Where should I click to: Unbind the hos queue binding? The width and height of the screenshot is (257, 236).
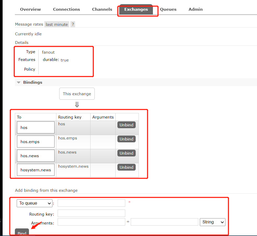click(x=126, y=125)
